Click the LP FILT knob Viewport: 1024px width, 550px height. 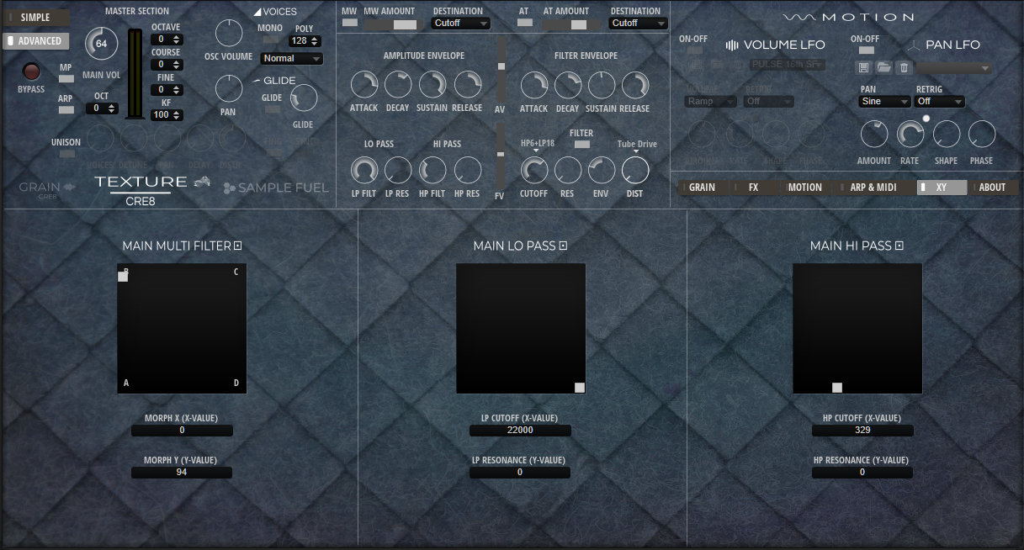coord(364,171)
